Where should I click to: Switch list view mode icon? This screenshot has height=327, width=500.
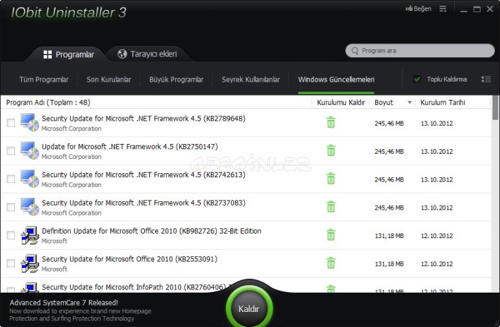486,79
